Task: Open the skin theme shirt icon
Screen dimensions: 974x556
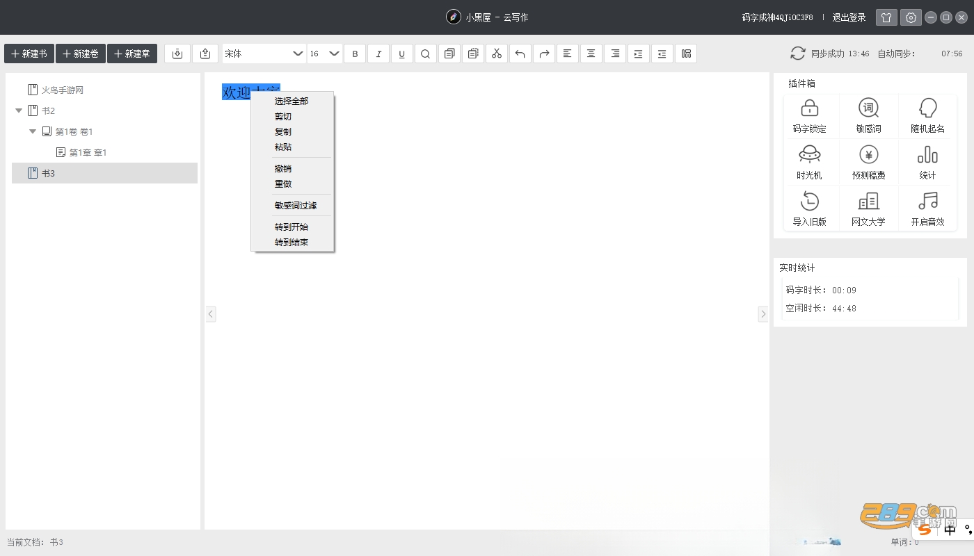Action: coord(886,17)
